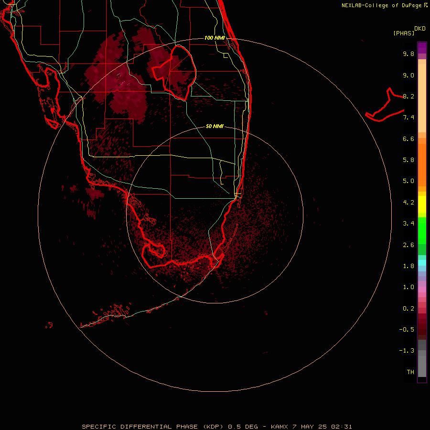Click the 7 MAY 25 02:31 timestamp

(322, 427)
